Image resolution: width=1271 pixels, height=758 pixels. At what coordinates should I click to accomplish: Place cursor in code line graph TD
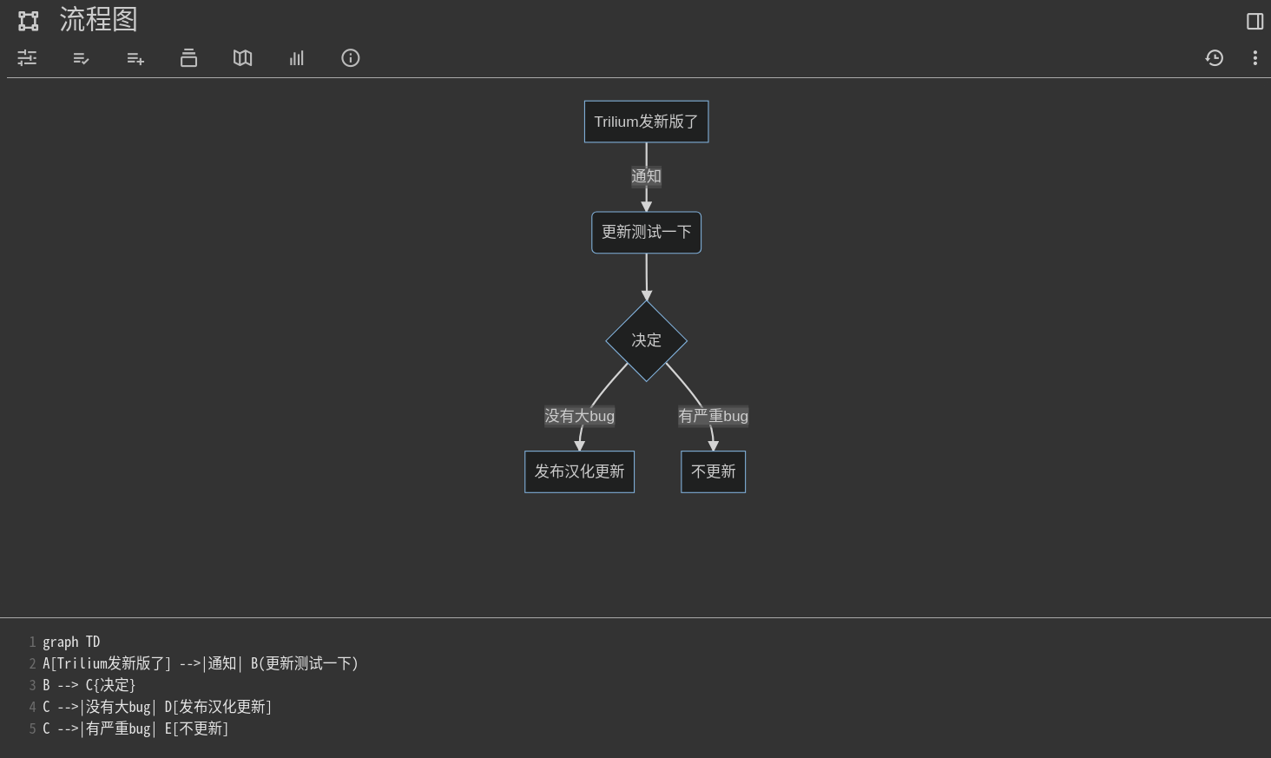pyautogui.click(x=71, y=643)
